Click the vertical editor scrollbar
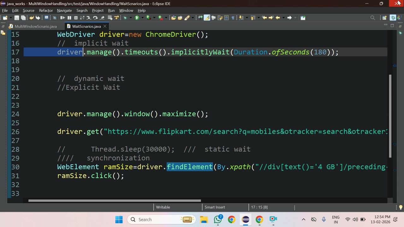This screenshot has height=227, width=404. (x=390, y=116)
